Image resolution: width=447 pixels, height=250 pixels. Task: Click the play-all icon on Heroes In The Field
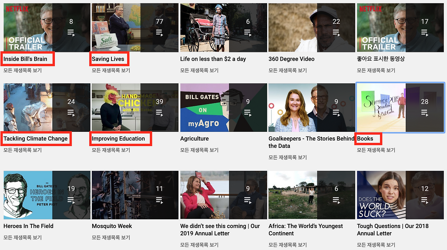(x=71, y=200)
